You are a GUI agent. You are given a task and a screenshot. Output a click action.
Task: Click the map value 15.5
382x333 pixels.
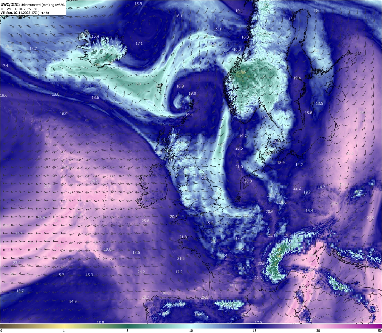(x=210, y=223)
